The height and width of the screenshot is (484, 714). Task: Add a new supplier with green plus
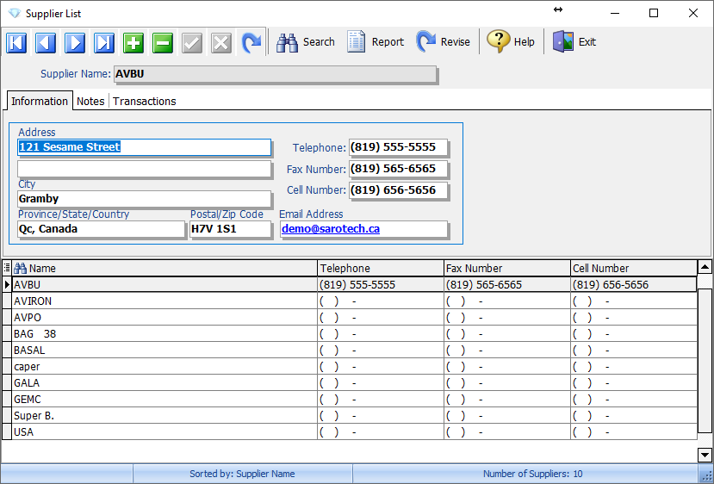click(x=133, y=42)
